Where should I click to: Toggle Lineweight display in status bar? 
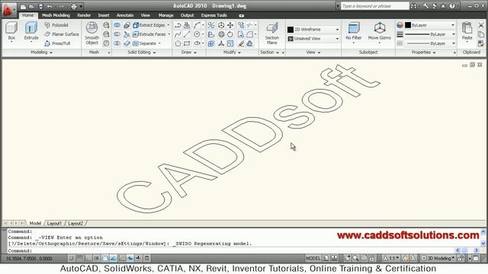coord(139,258)
